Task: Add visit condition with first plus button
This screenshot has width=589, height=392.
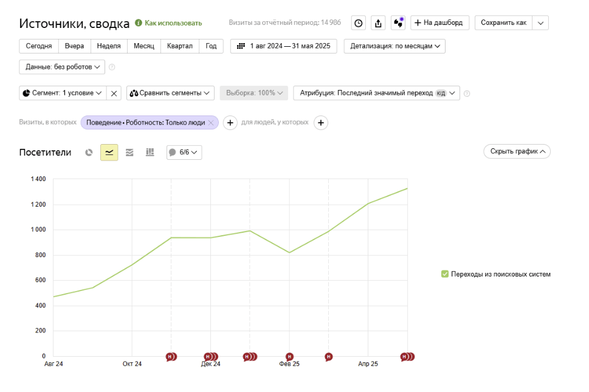Action: (x=230, y=123)
